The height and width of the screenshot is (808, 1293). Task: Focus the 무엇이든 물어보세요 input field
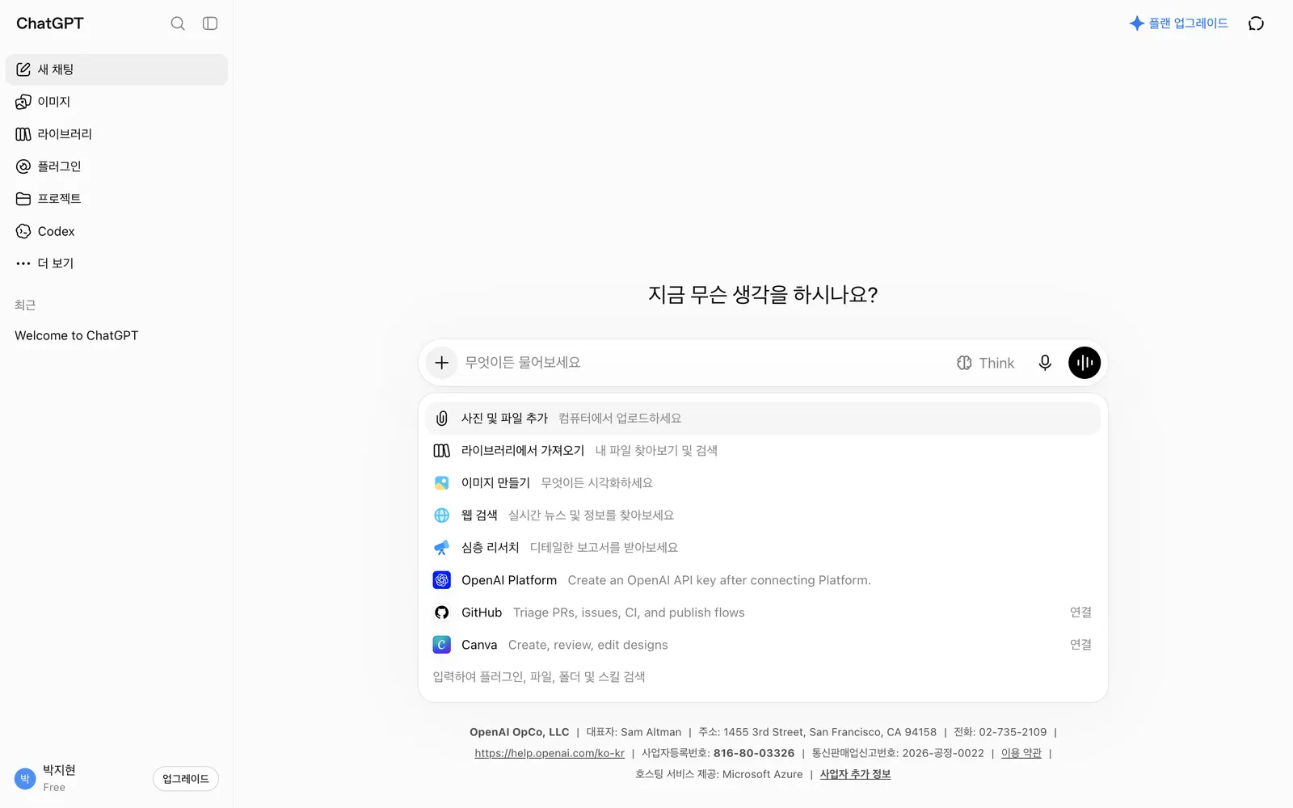[703, 363]
